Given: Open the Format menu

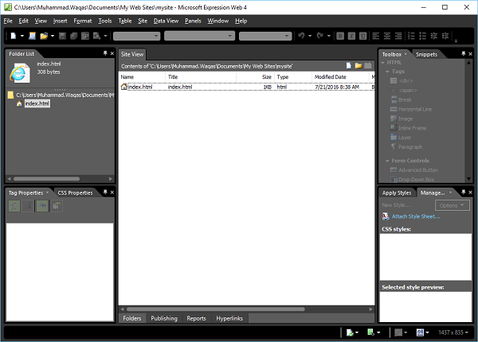Looking at the screenshot, I should coord(83,21).
